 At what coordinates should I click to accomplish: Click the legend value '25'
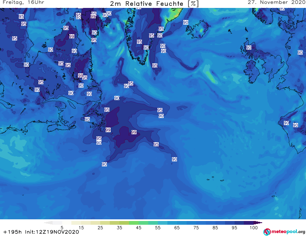click(x=100, y=227)
